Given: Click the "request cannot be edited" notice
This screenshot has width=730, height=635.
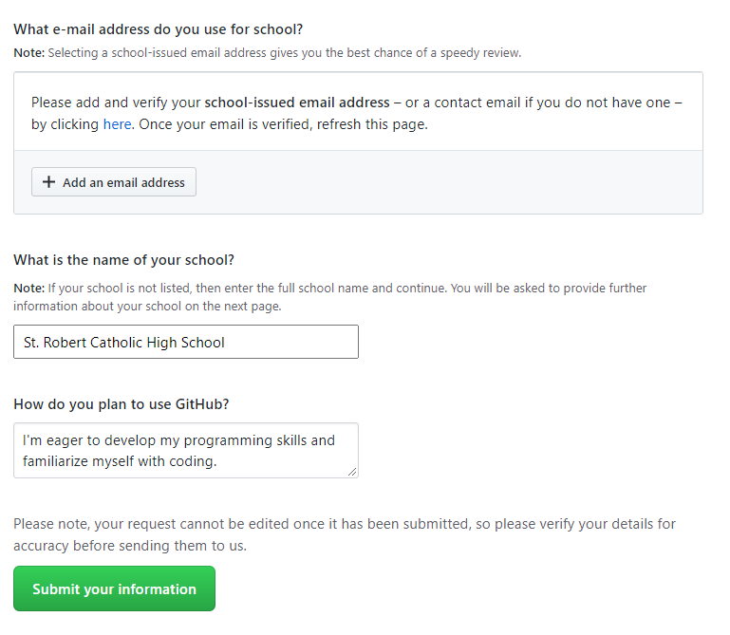Looking at the screenshot, I should coord(345,534).
